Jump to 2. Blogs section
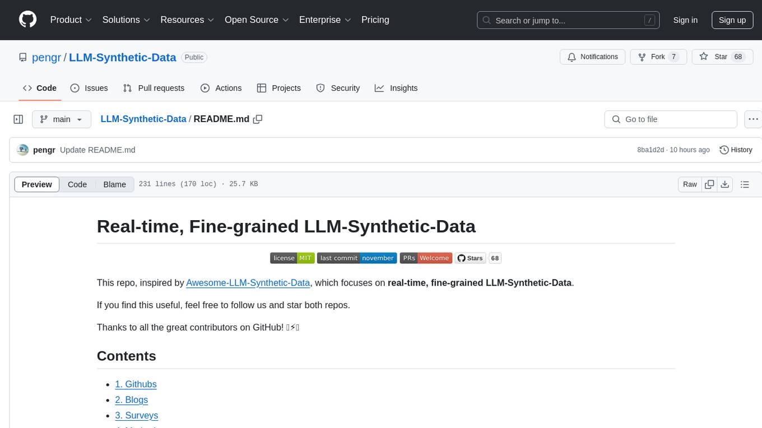This screenshot has height=428, width=762. coord(132,399)
